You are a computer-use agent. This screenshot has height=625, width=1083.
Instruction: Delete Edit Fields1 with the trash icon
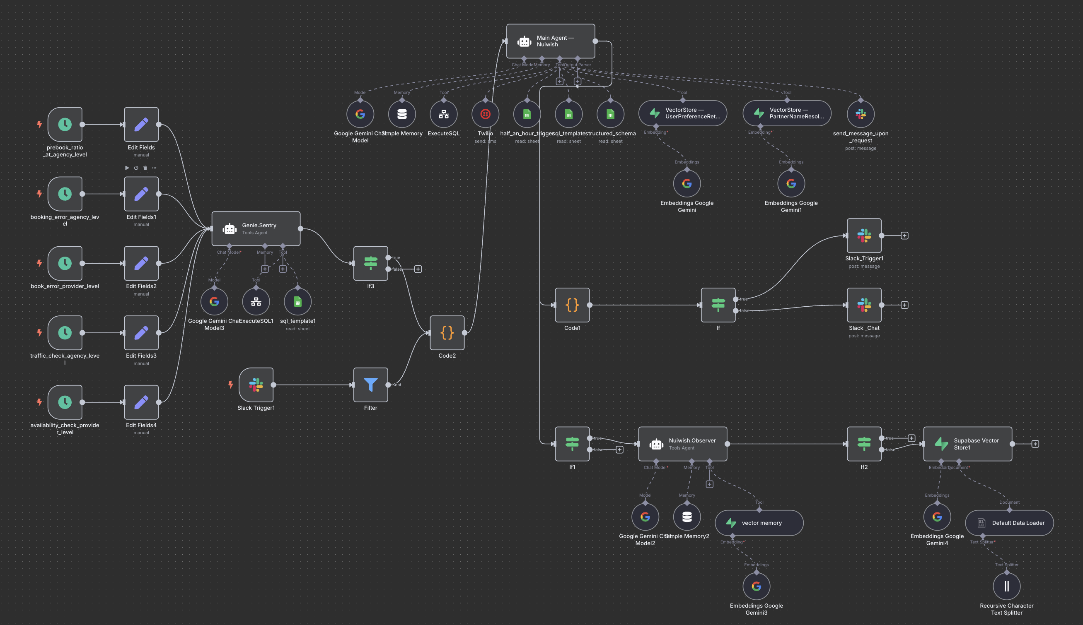145,168
